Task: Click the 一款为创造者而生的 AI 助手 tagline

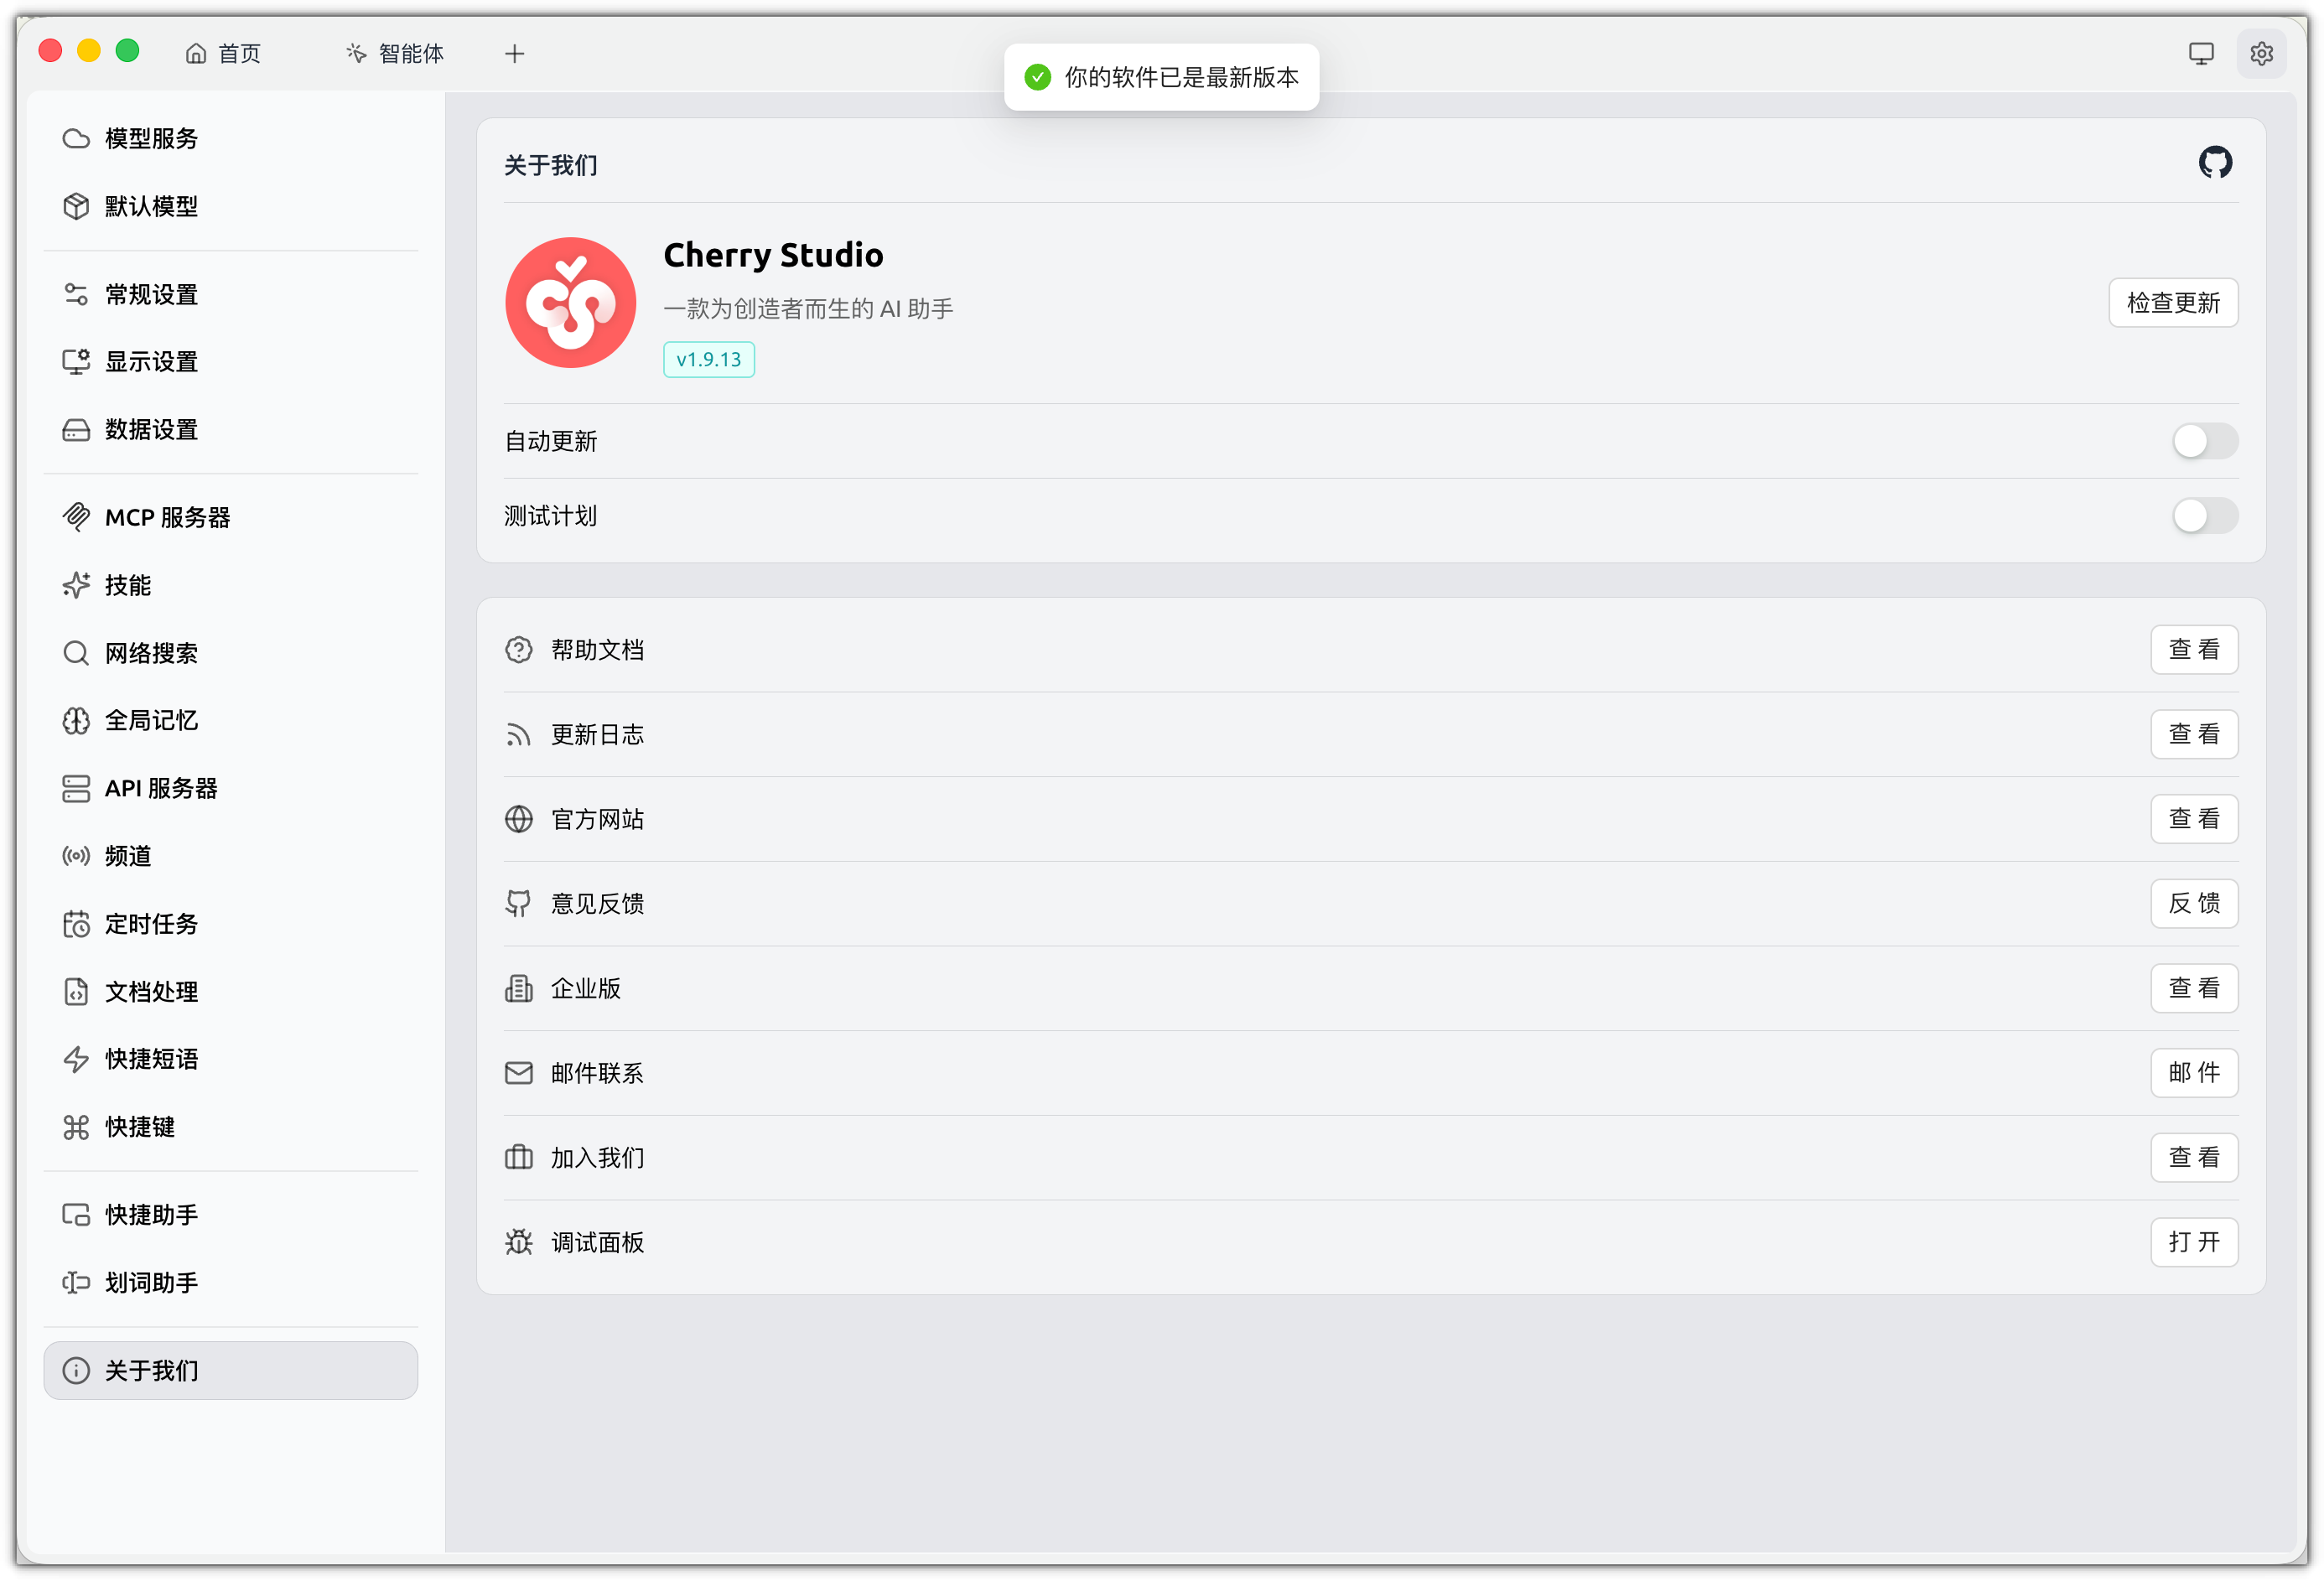Action: pos(808,309)
